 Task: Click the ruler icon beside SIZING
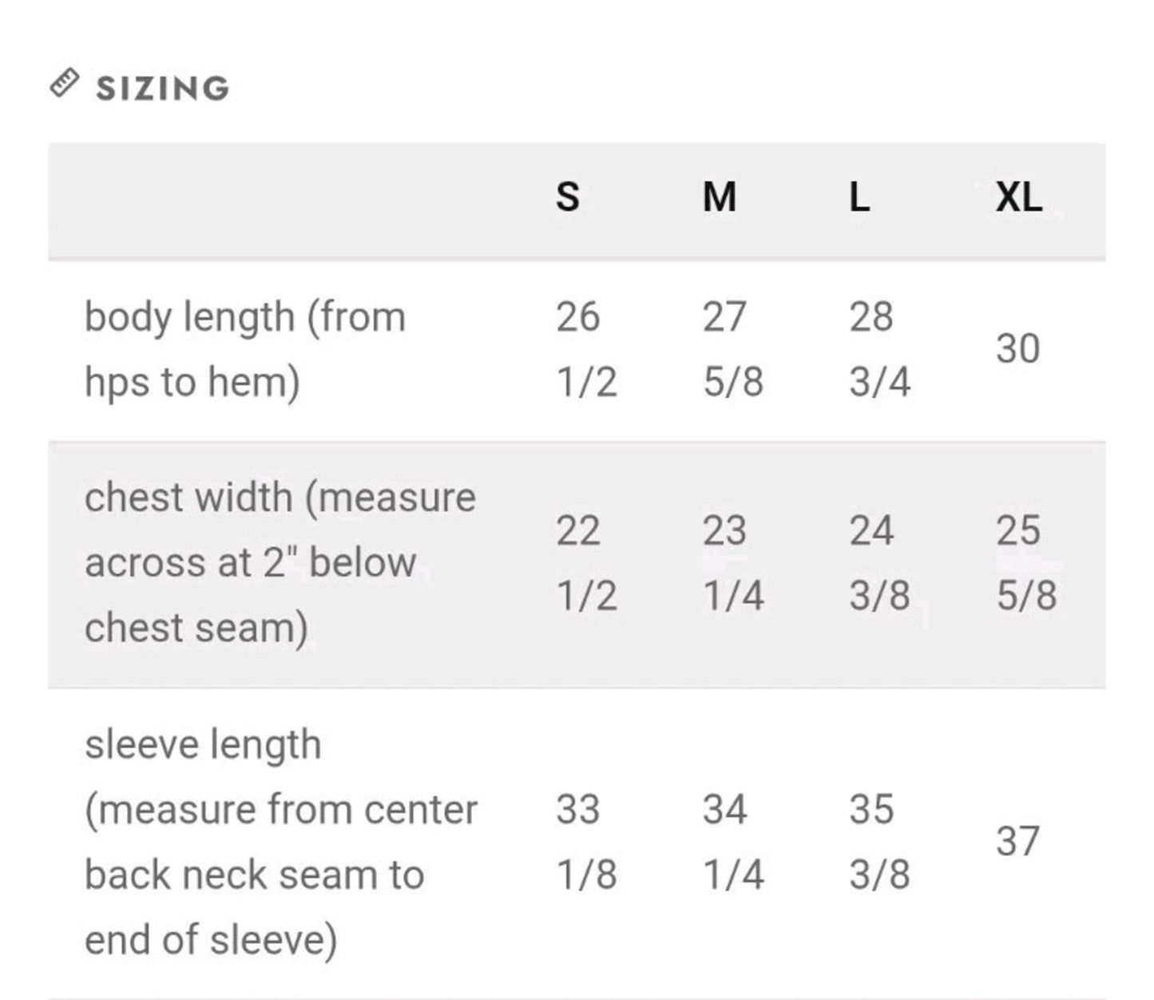65,83
